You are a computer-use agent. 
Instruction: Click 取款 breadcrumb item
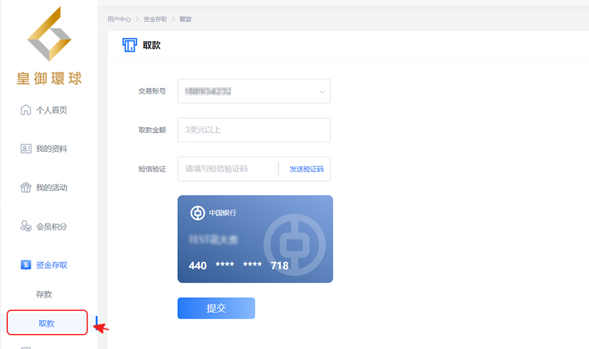[186, 19]
